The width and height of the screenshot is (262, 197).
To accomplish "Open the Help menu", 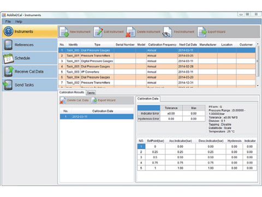I will [19, 21].
